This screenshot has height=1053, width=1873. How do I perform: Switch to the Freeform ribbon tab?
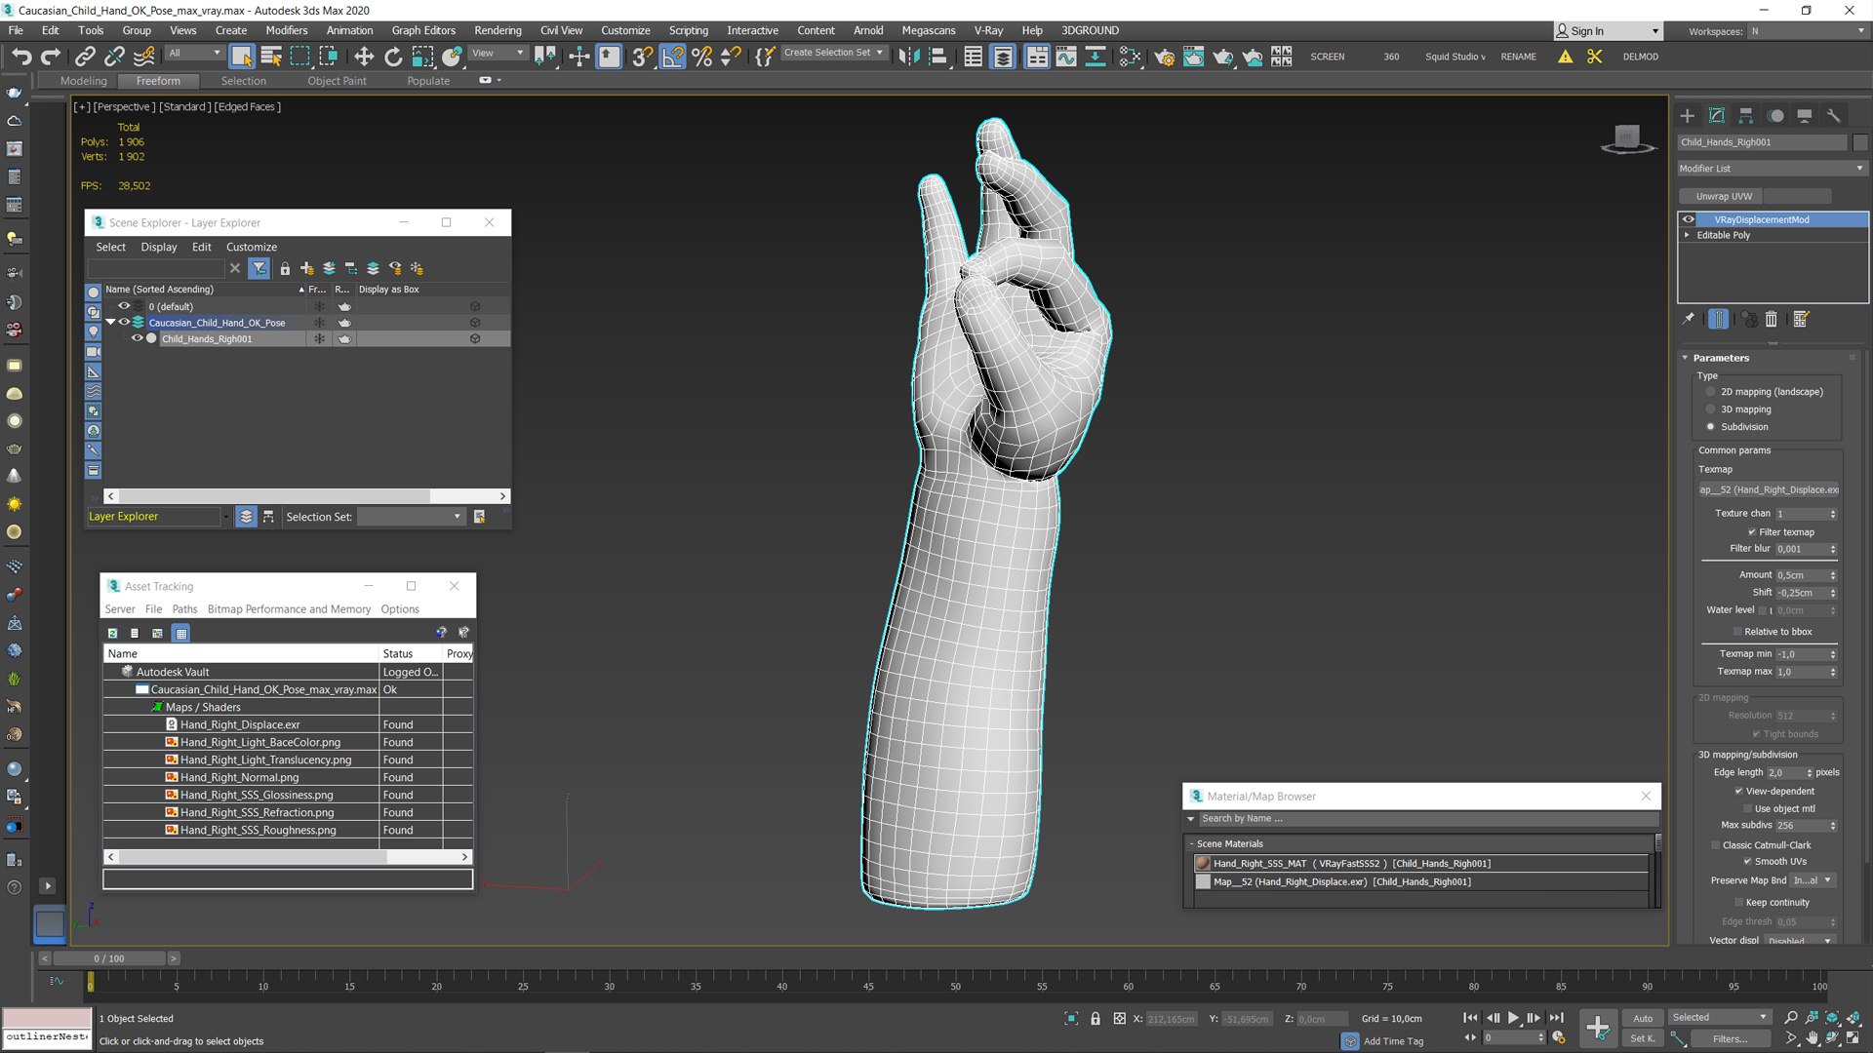pos(158,81)
